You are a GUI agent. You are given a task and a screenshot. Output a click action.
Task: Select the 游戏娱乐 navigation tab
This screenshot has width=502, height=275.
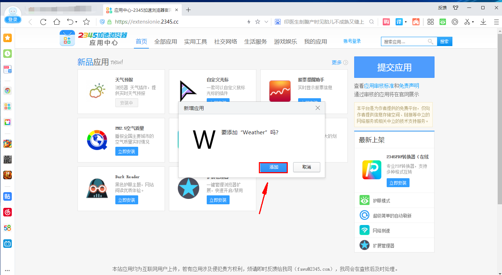coord(286,41)
